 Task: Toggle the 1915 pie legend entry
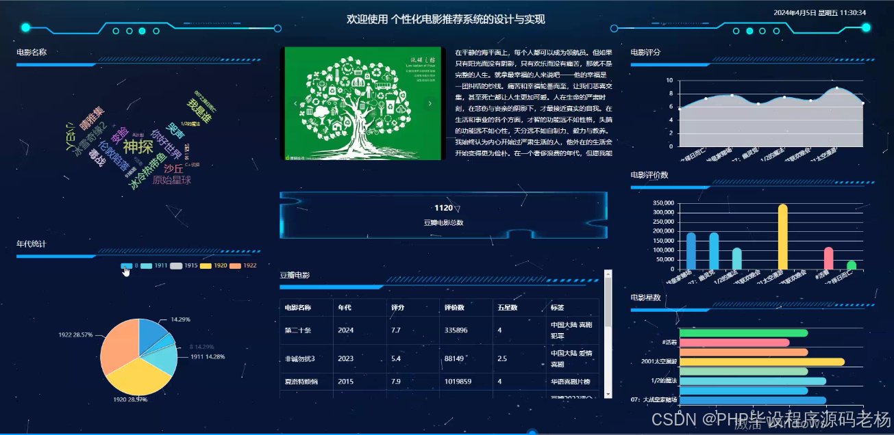184,265
